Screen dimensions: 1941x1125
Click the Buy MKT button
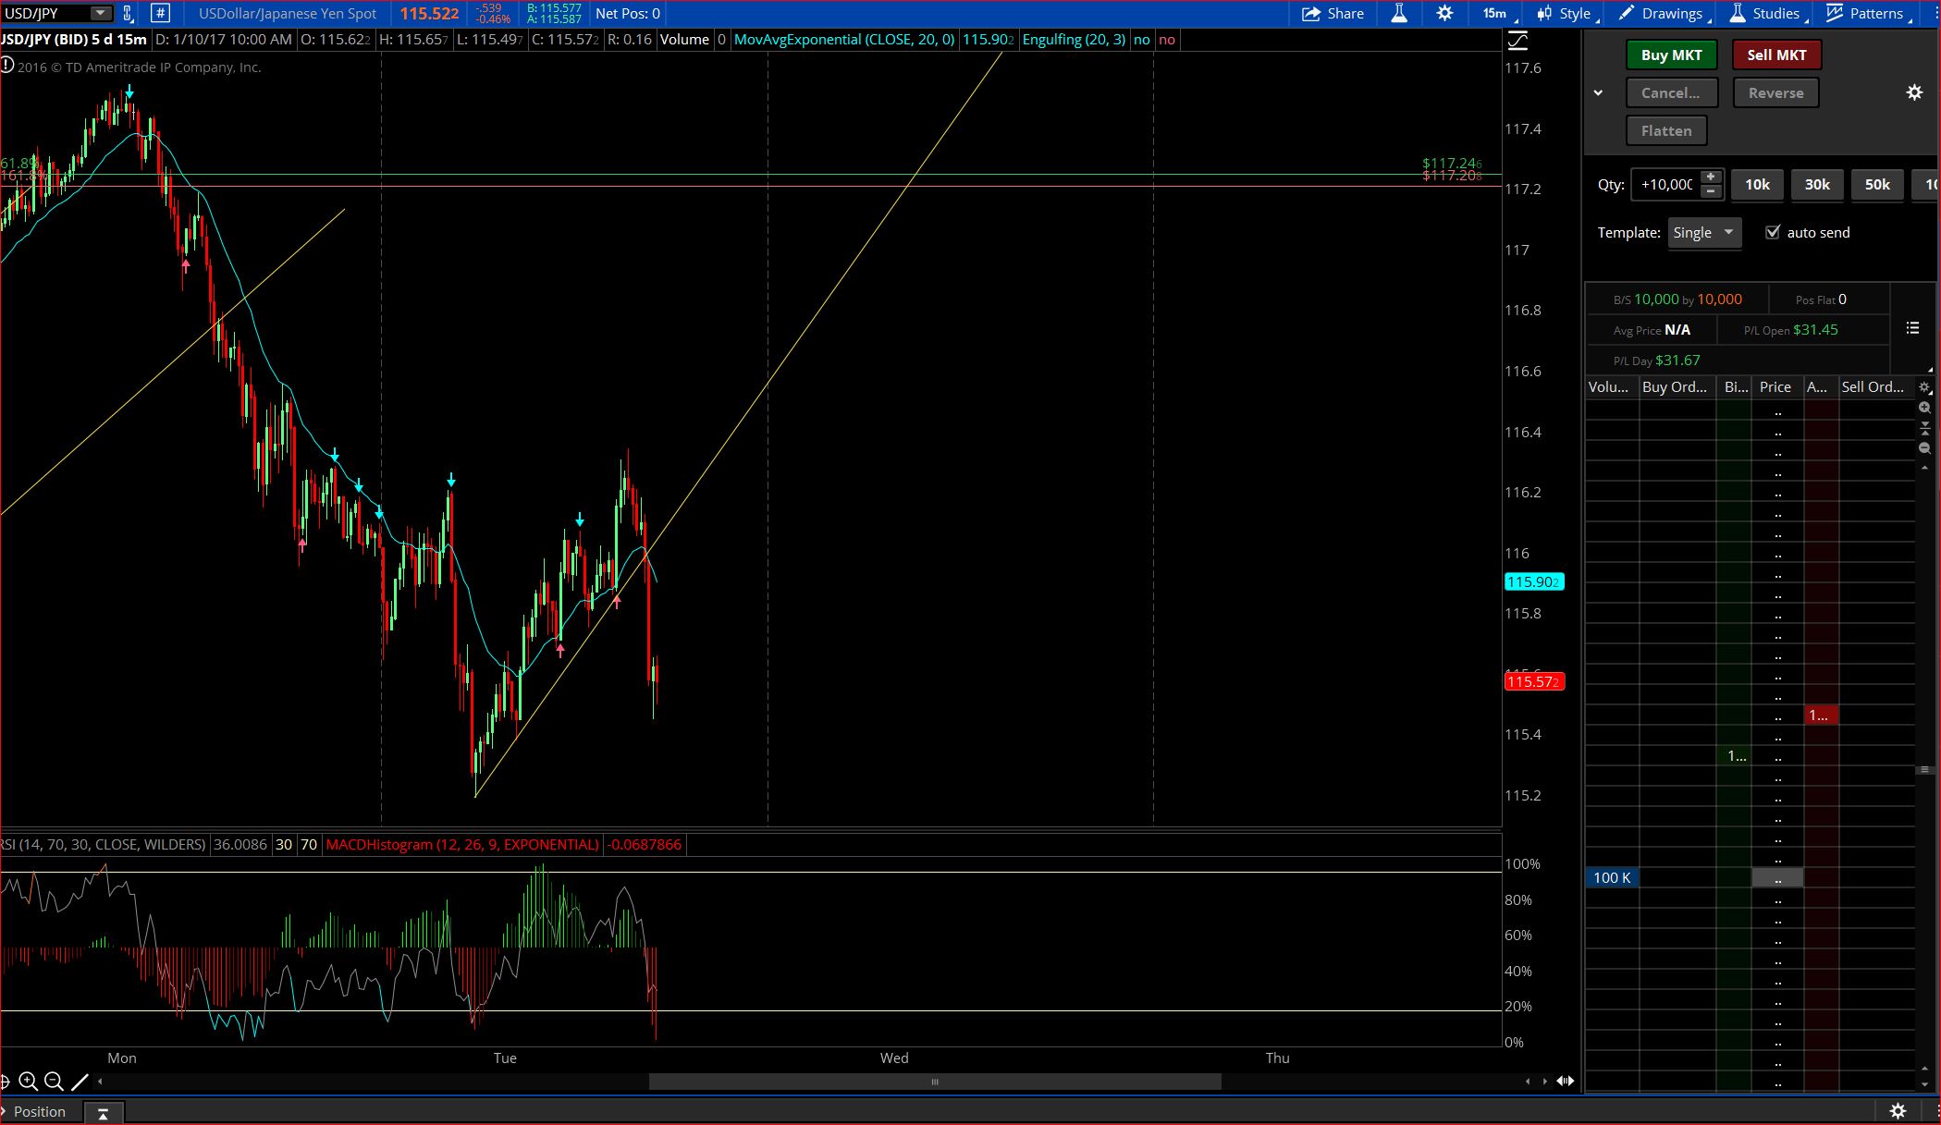point(1671,55)
